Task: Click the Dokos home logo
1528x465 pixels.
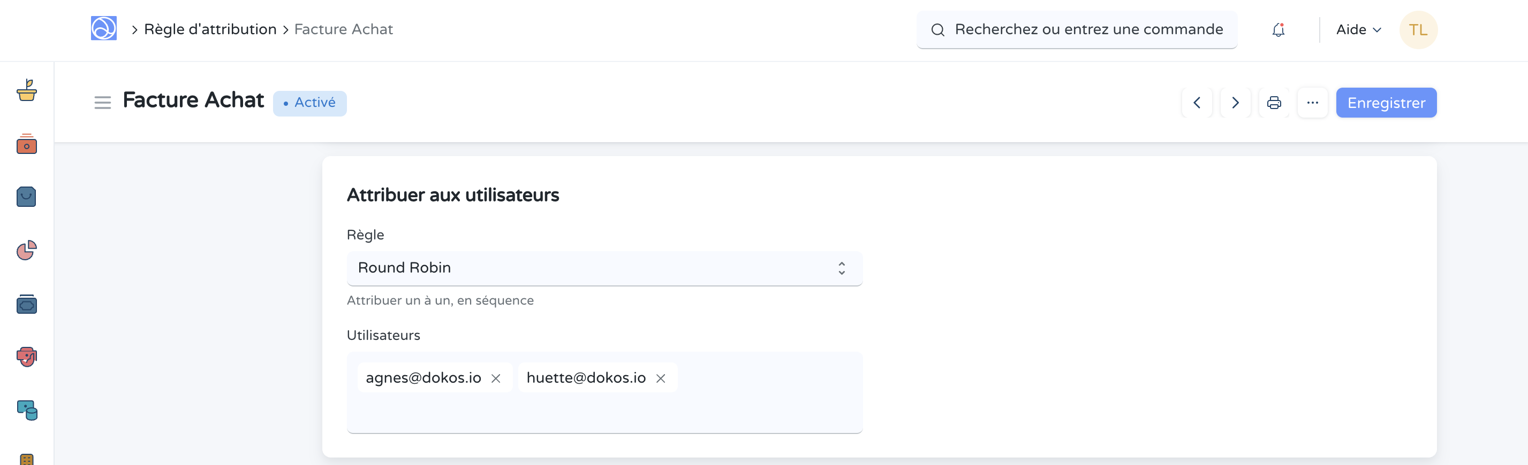Action: pos(103,28)
